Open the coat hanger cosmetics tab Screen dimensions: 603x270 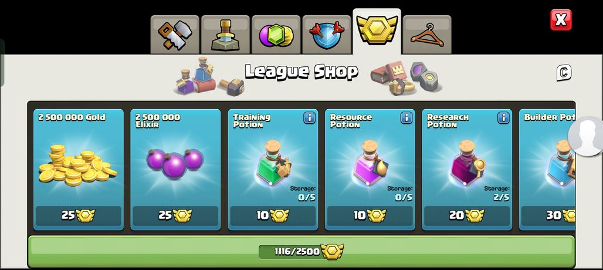click(427, 35)
